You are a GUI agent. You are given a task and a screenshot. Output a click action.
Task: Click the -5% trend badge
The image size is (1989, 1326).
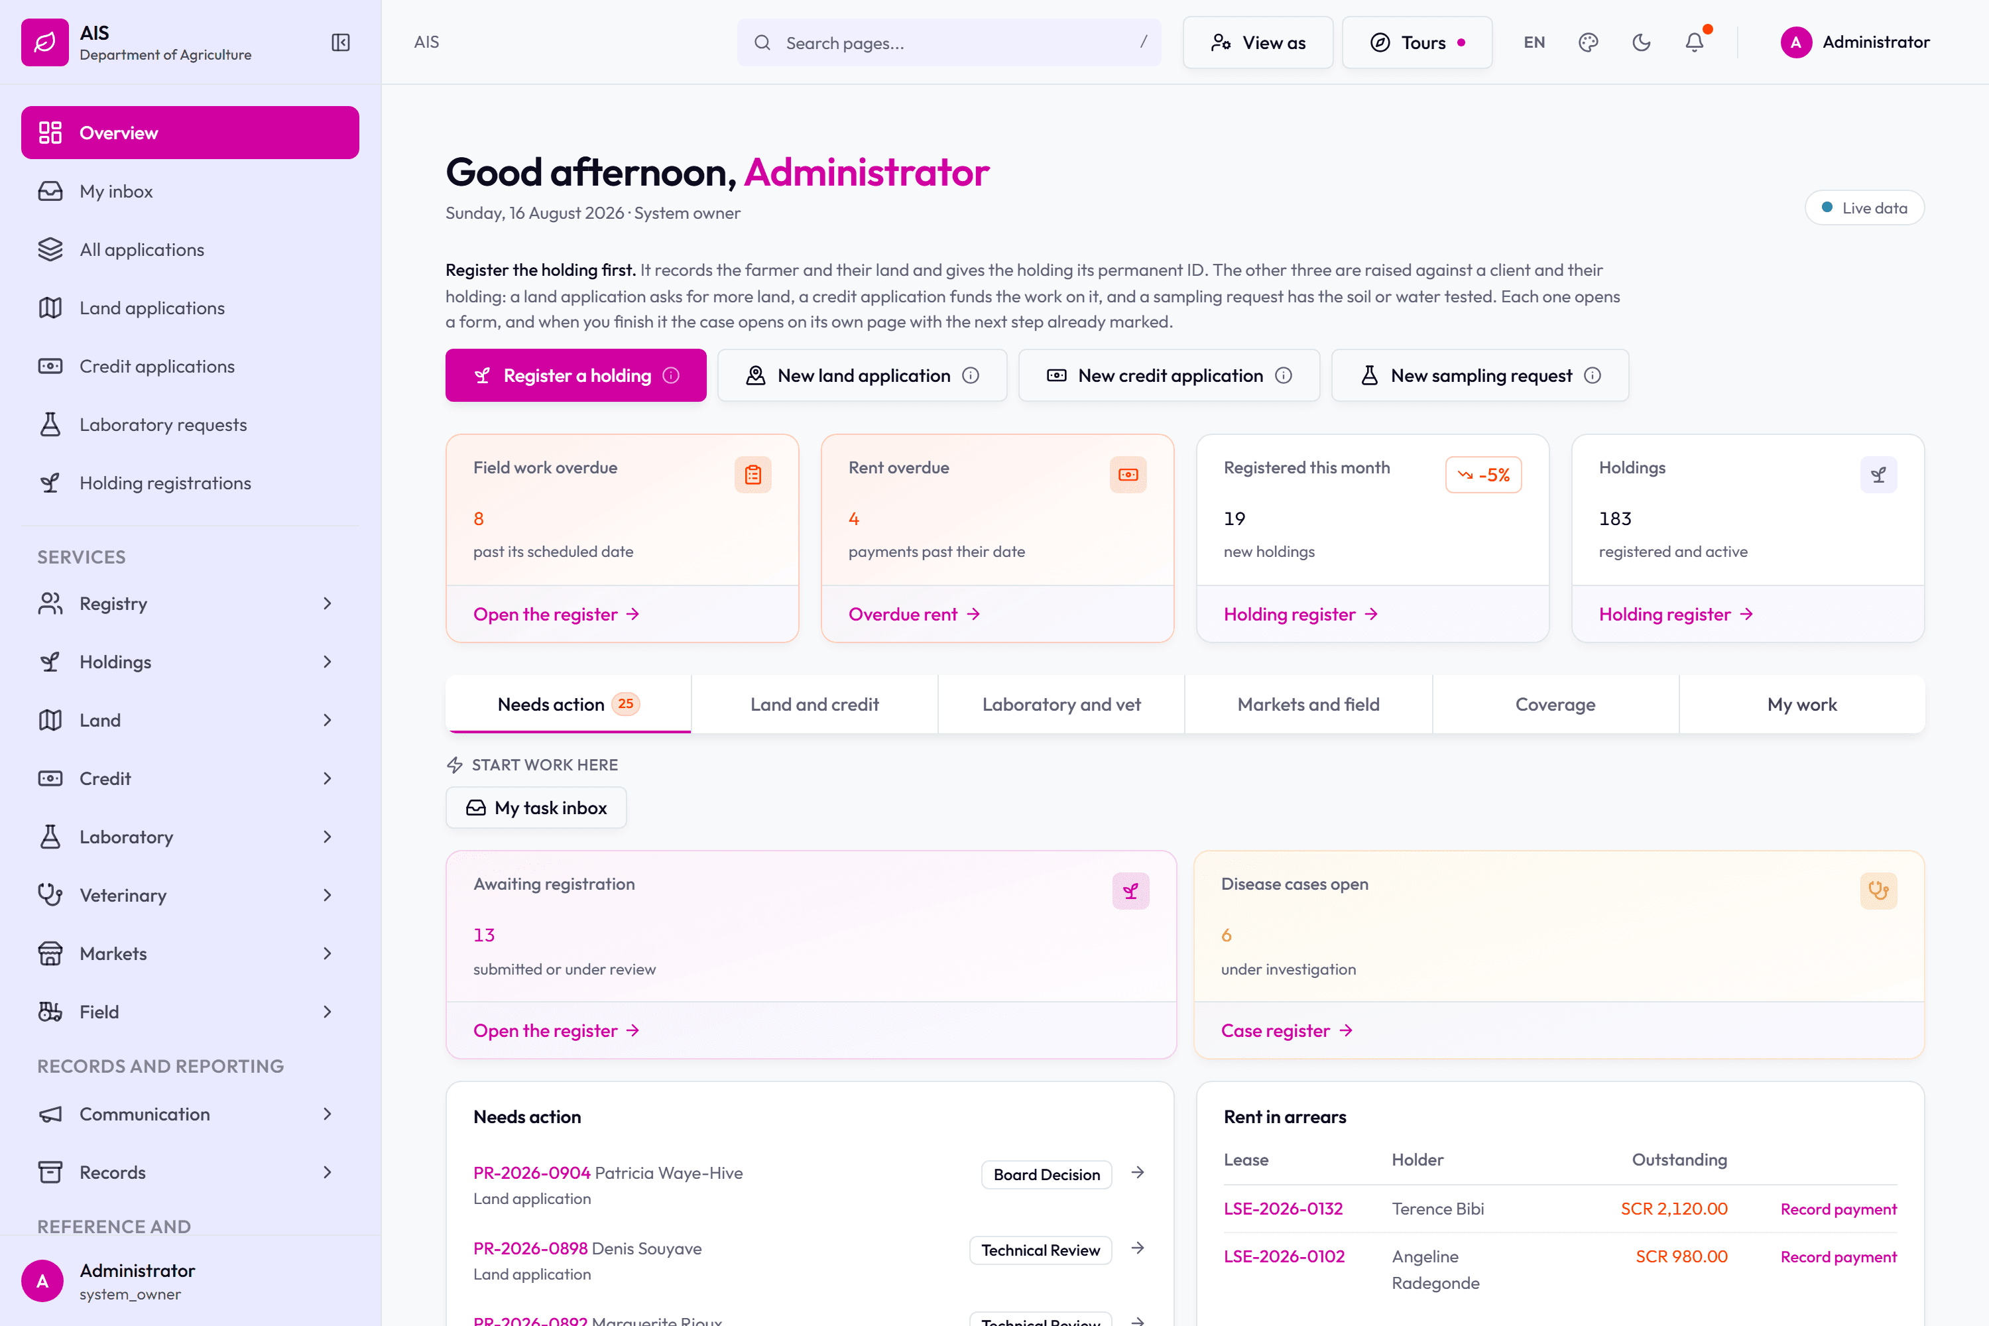point(1483,475)
